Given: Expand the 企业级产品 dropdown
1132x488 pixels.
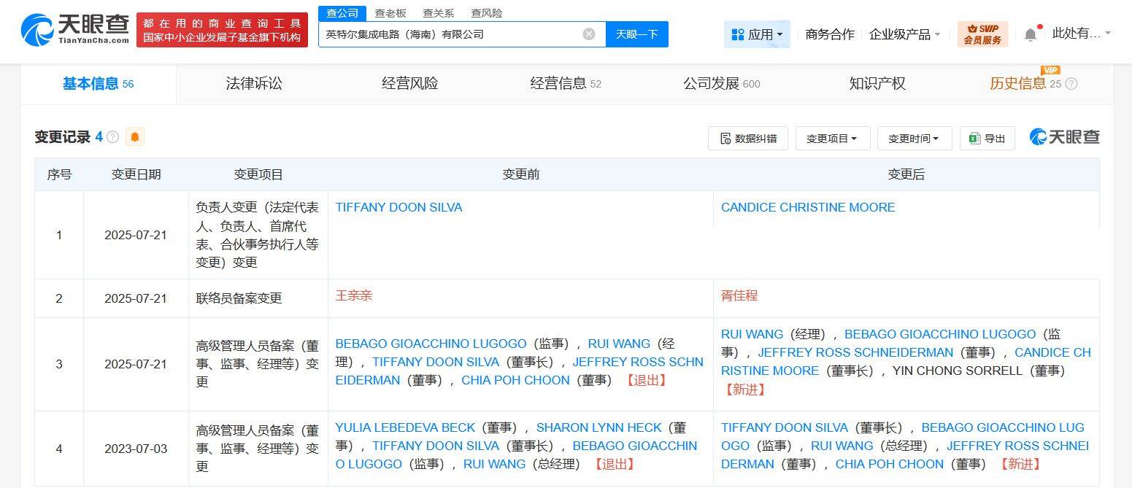Looking at the screenshot, I should tap(904, 34).
